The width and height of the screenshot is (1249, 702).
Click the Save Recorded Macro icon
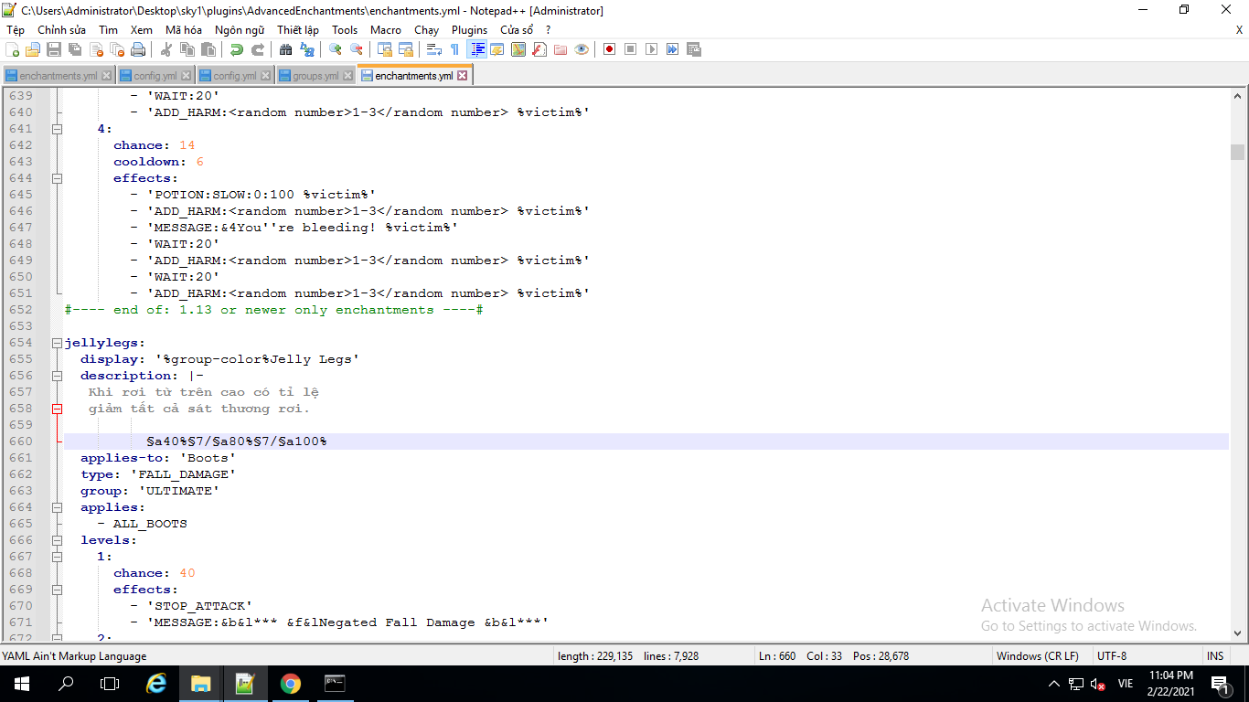click(x=693, y=49)
